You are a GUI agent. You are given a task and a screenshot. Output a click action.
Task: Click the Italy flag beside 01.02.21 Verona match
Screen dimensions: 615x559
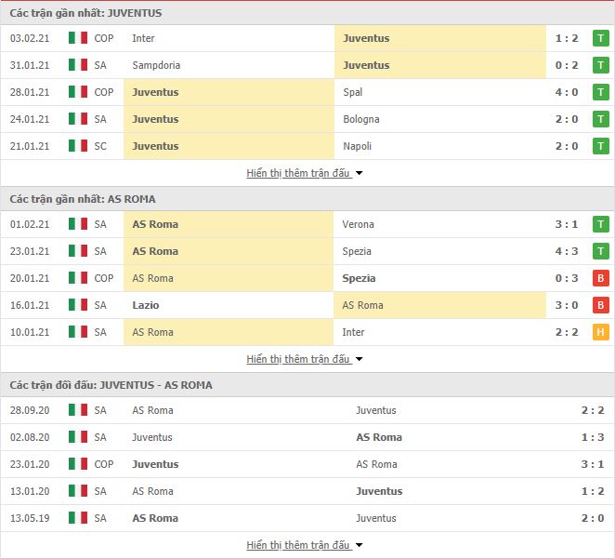(78, 224)
